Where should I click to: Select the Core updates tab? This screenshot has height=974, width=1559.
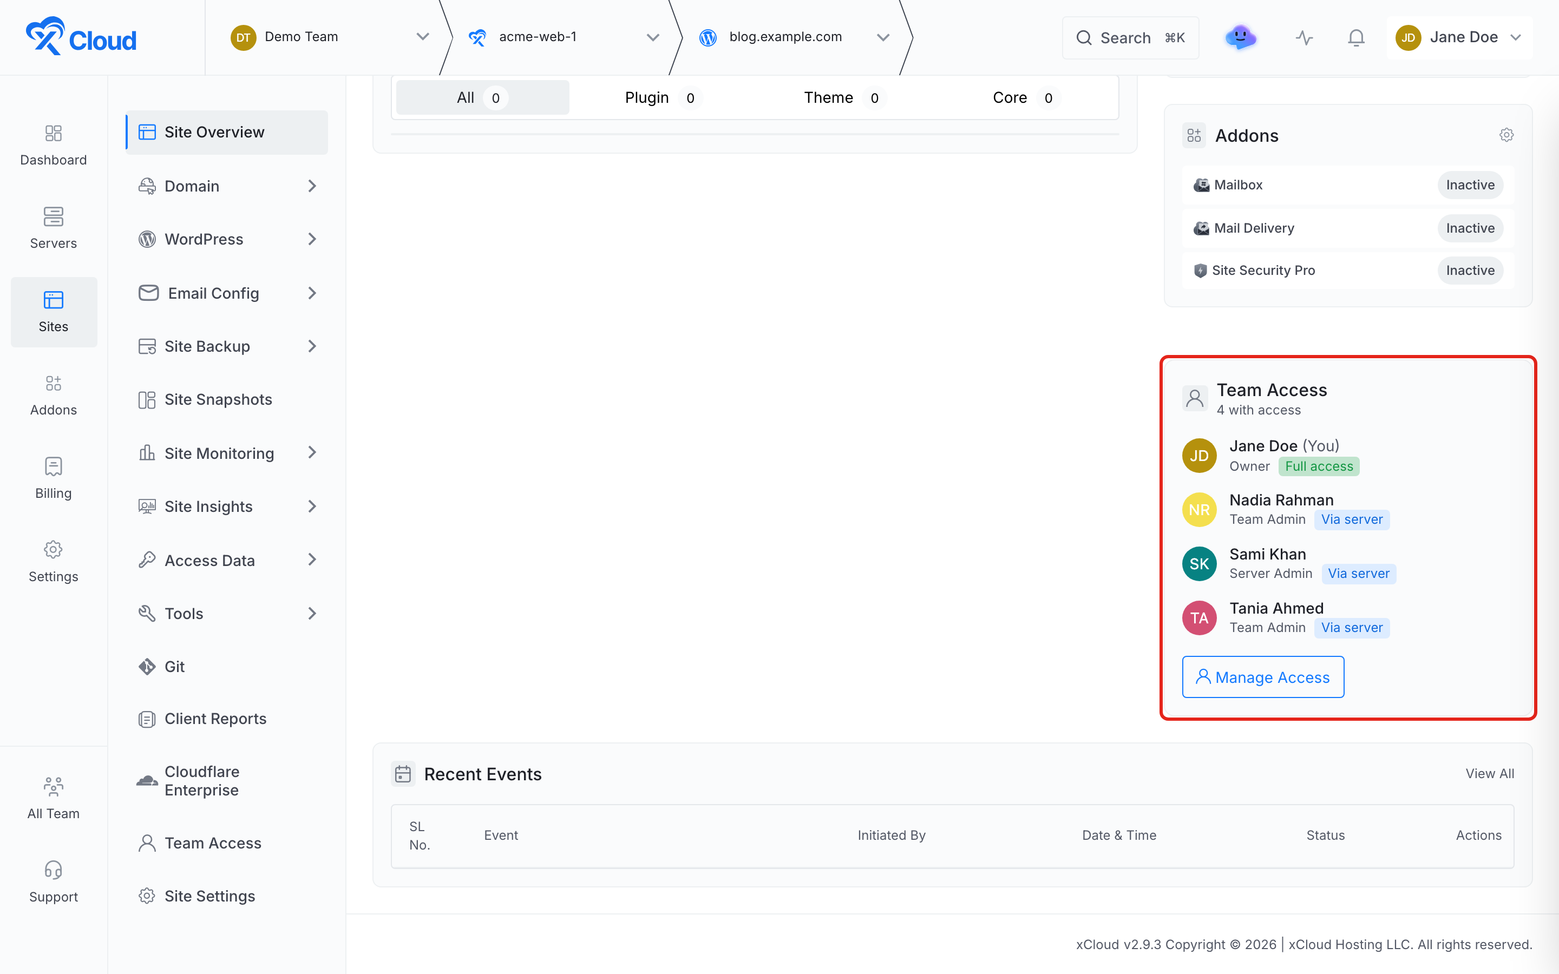(1026, 97)
